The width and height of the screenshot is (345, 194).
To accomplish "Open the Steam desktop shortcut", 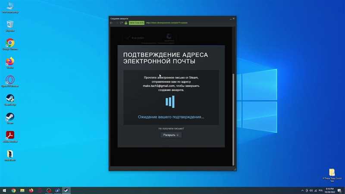I will click(x=10, y=118).
